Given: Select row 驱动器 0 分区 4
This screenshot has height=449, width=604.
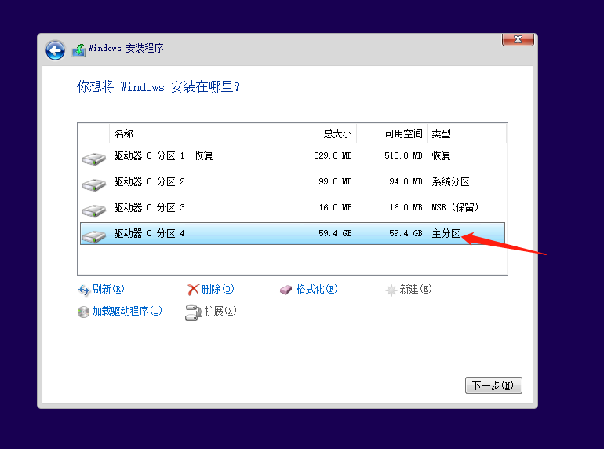Looking at the screenshot, I should point(293,233).
